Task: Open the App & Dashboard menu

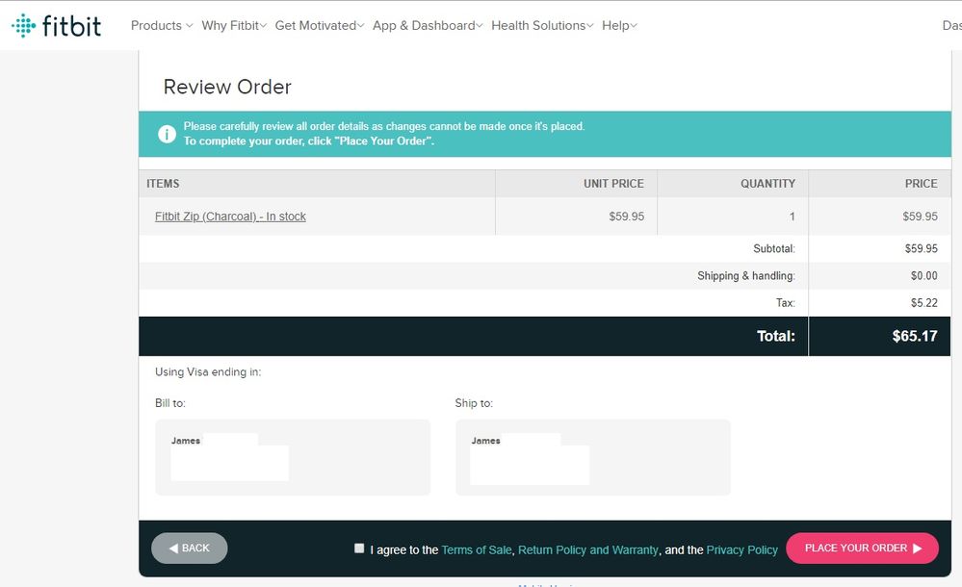Action: (424, 26)
